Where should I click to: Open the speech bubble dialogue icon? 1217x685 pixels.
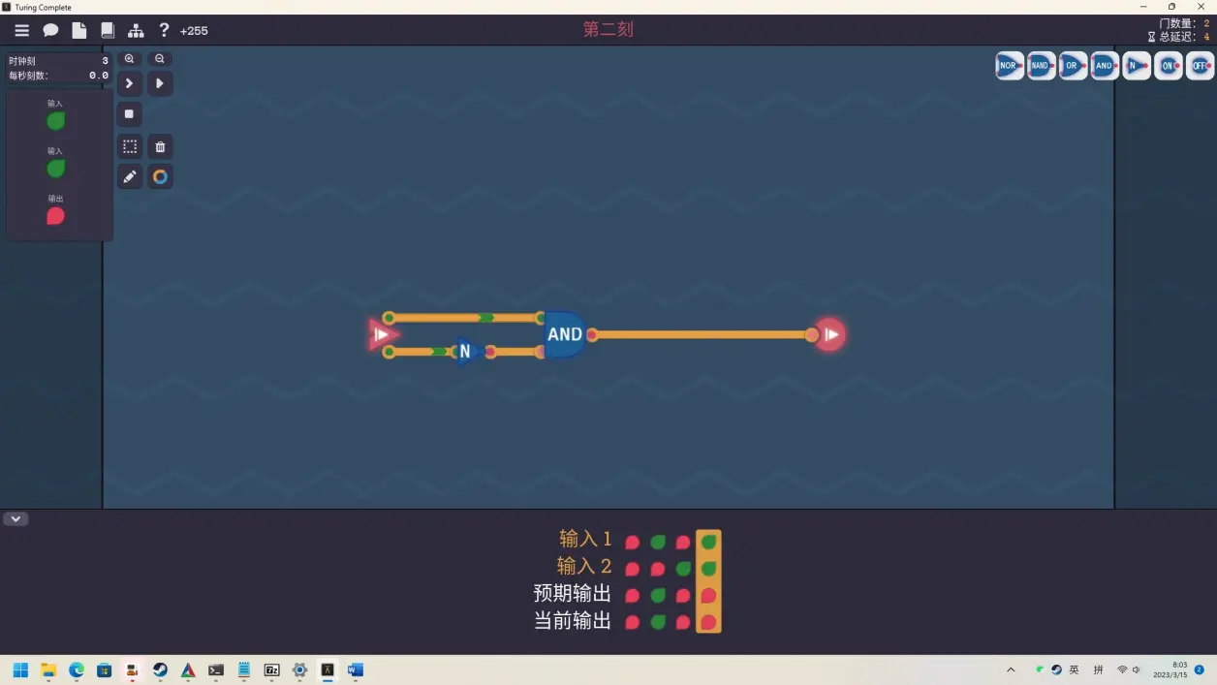pos(50,31)
